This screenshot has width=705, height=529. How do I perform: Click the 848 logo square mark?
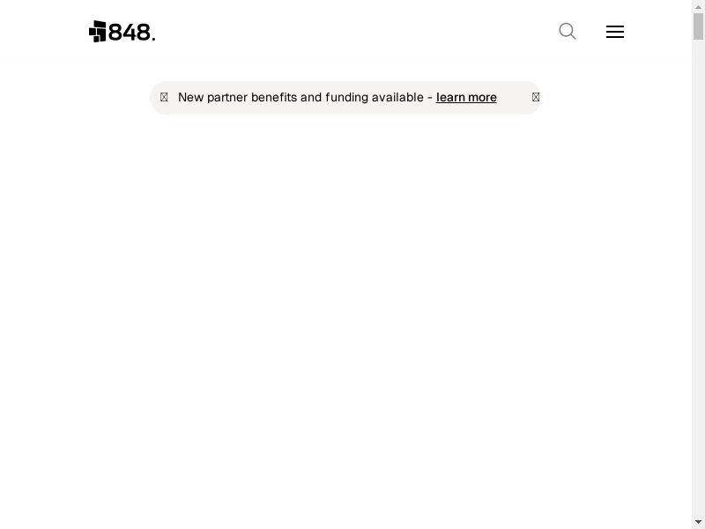[98, 32]
